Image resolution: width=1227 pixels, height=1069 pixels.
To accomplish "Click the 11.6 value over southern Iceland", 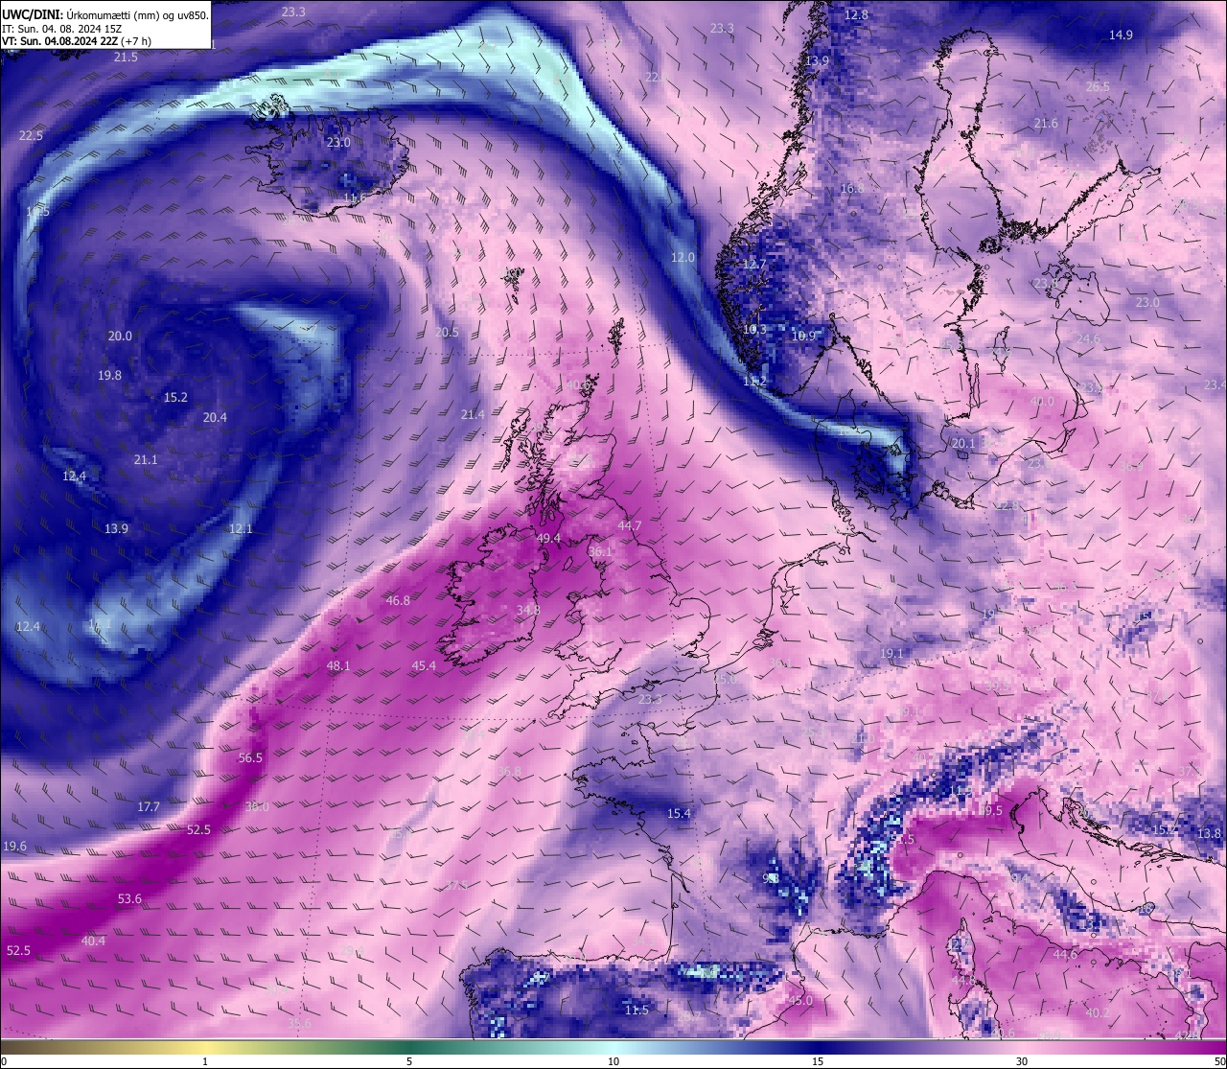I will click(x=354, y=198).
